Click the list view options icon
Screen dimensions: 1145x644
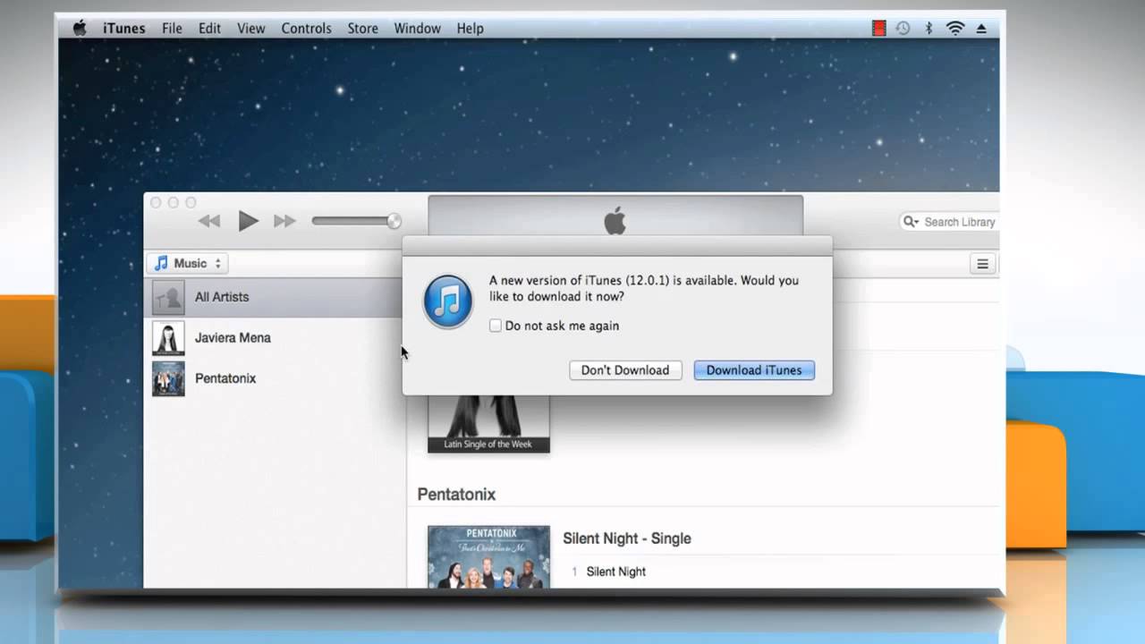coord(982,264)
